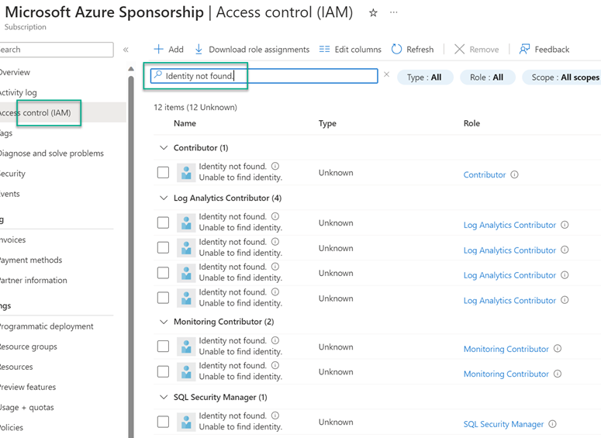This screenshot has width=601, height=438.
Task: Collapse the sidebar using double chevron icon
Action: point(126,50)
